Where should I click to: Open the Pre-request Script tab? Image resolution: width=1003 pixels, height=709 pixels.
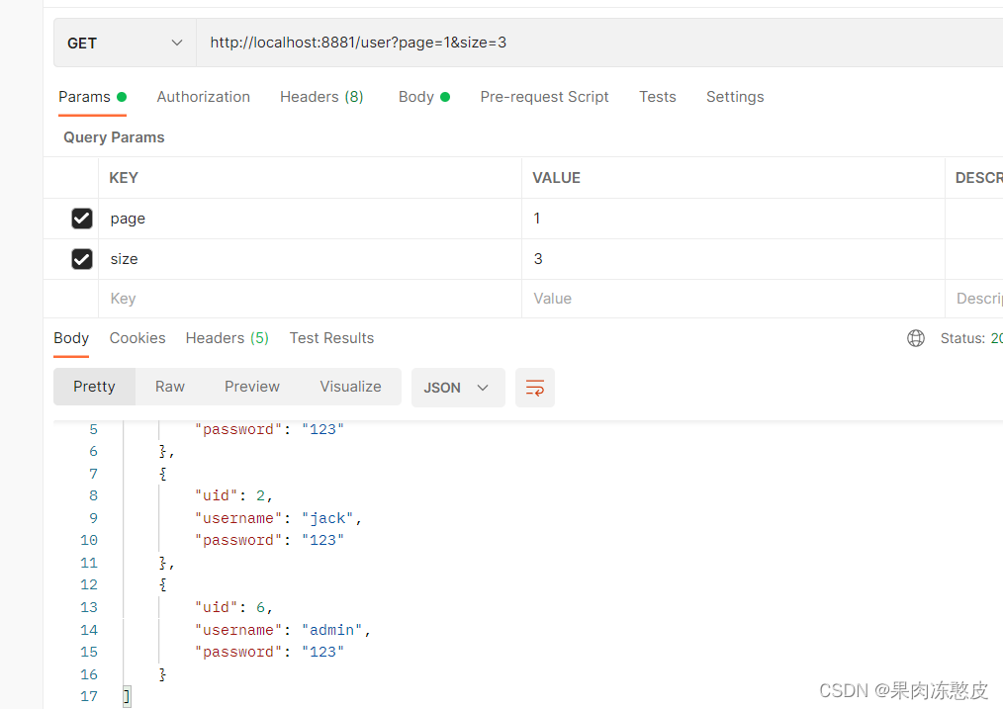544,97
